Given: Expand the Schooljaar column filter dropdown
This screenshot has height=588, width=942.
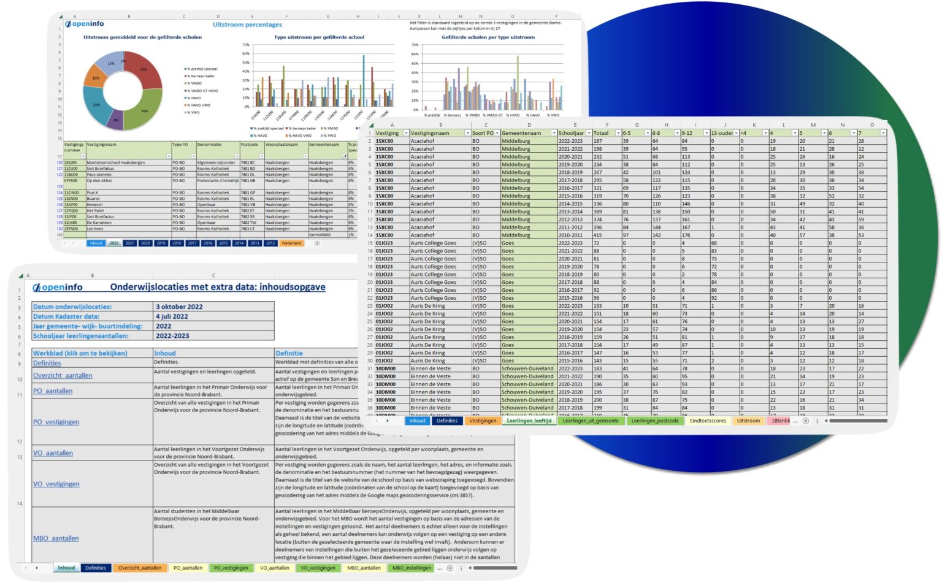Looking at the screenshot, I should [x=589, y=133].
